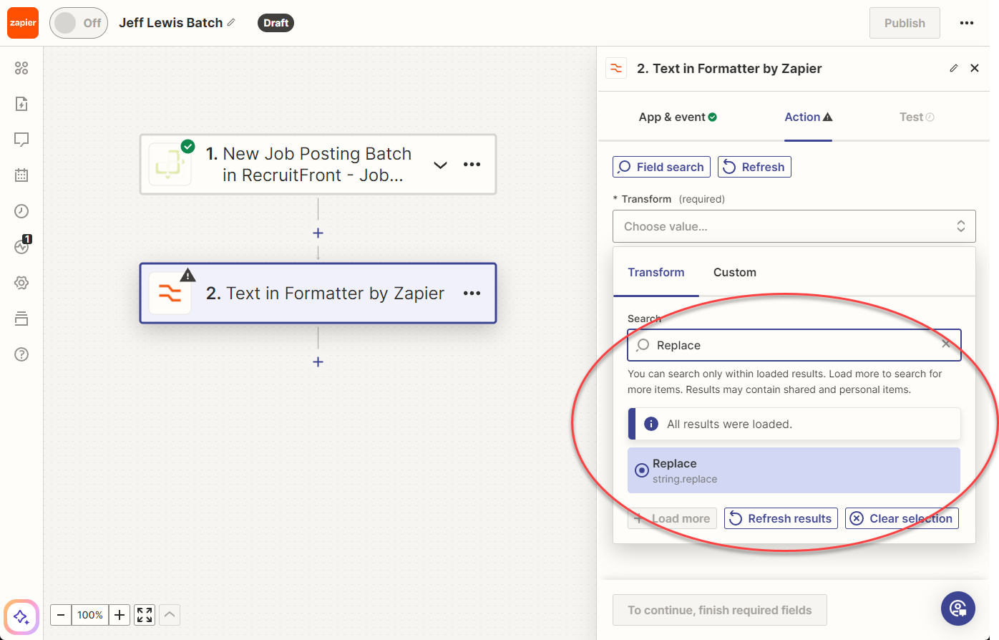Open the chat support bubble
999x640 pixels.
[958, 609]
